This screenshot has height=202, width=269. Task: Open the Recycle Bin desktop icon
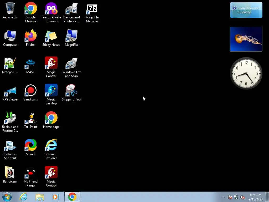tap(10, 11)
